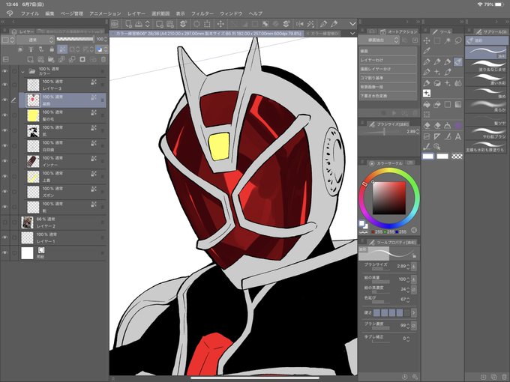Click the second inactive canvas tab
510x382 pixels.
click(324, 33)
